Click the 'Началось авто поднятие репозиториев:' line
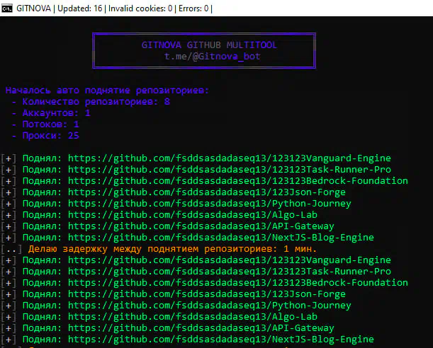This screenshot has height=348, width=433. pyautogui.click(x=107, y=91)
